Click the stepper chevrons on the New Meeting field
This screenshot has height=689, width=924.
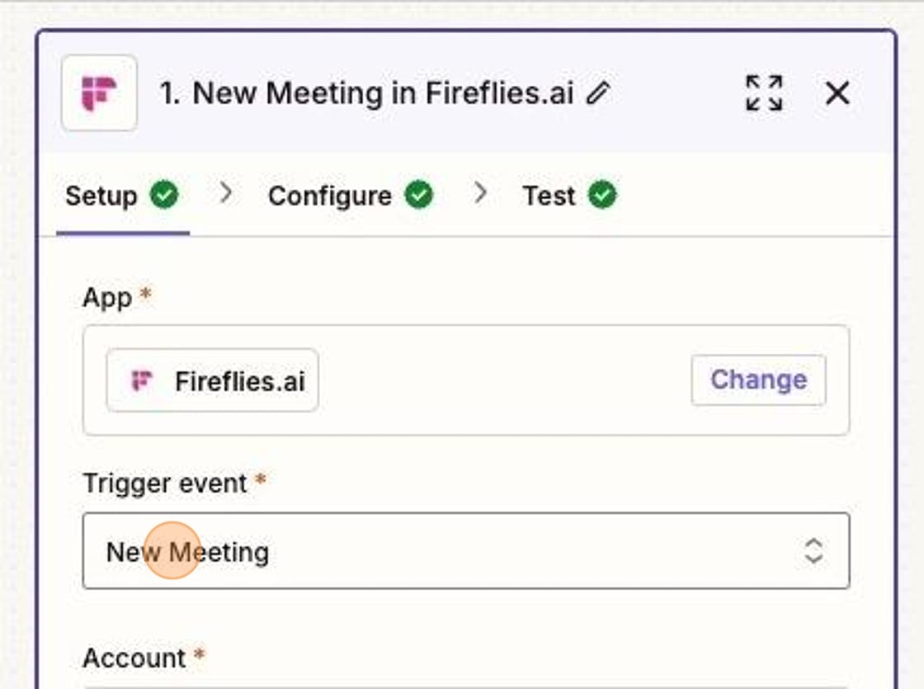pyautogui.click(x=812, y=551)
